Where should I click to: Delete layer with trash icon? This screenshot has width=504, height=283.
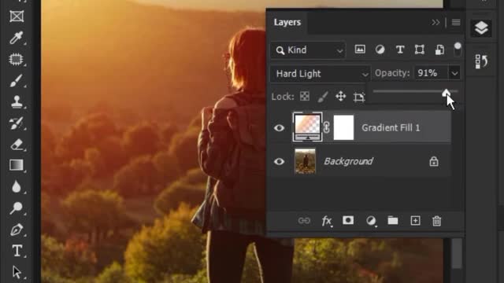(x=436, y=221)
